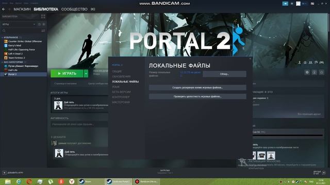Open game settings gear icon

click(307, 72)
